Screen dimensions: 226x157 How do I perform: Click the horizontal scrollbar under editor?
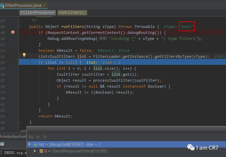pyautogui.click(x=23, y=131)
